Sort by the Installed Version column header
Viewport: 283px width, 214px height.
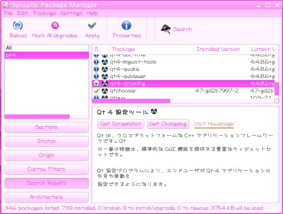coord(221,49)
